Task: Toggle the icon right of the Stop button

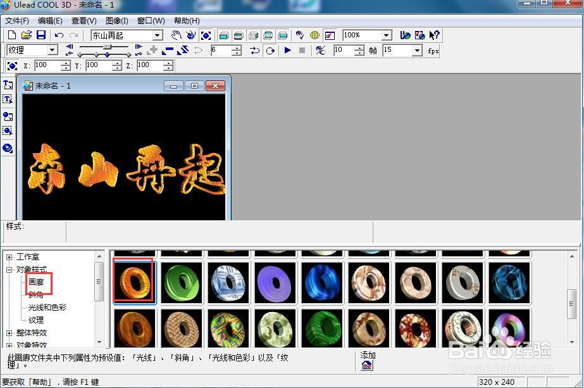Action: tap(320, 50)
